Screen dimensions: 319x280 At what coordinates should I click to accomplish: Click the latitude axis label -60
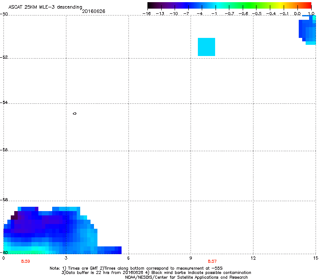click(x=4, y=253)
